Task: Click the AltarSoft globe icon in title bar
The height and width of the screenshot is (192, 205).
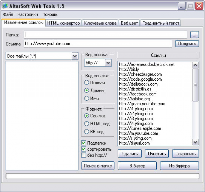Action: coord(5,6)
